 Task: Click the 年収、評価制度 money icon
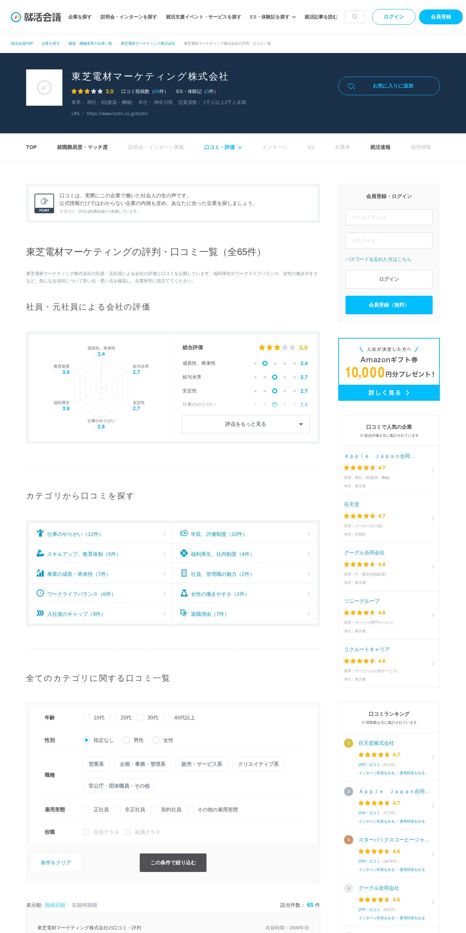pyautogui.click(x=184, y=533)
